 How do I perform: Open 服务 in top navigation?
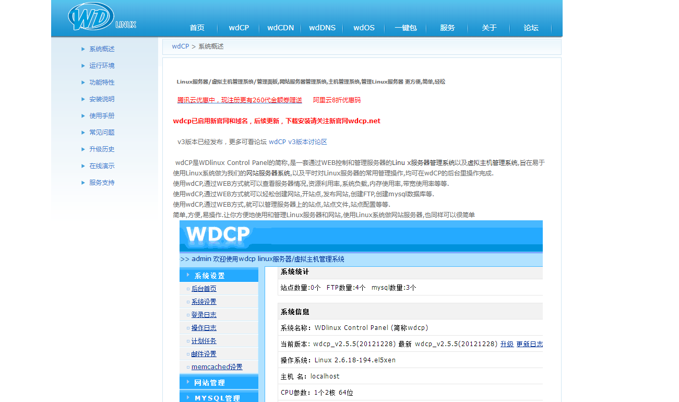pyautogui.click(x=448, y=28)
